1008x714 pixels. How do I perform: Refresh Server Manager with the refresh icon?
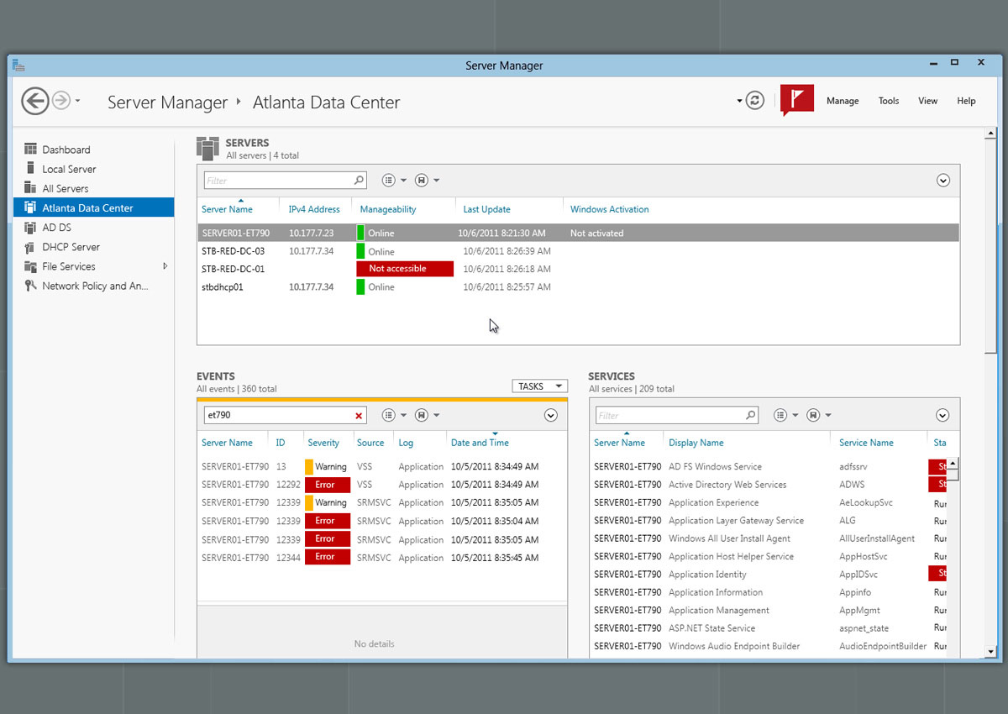click(x=755, y=101)
